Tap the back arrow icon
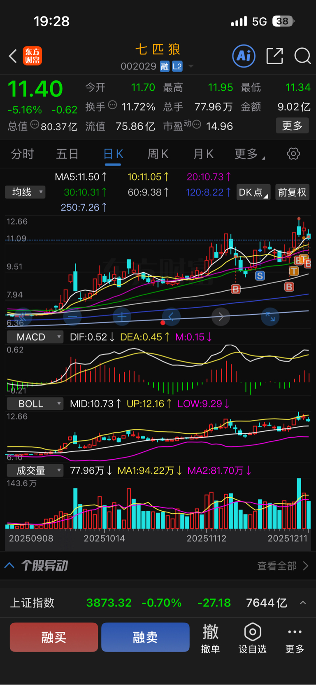 click(13, 56)
